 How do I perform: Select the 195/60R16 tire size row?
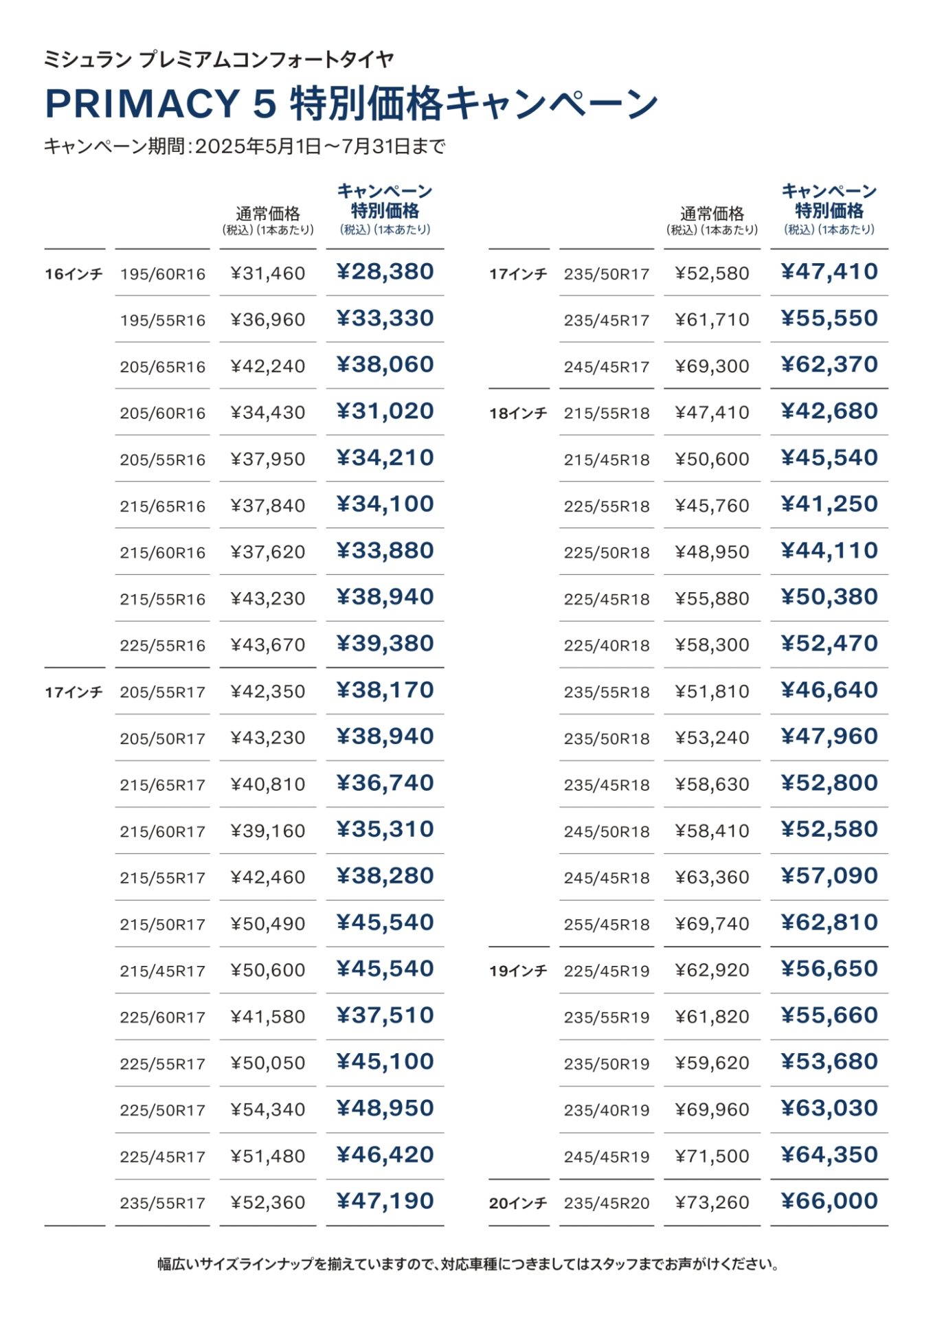point(244,273)
